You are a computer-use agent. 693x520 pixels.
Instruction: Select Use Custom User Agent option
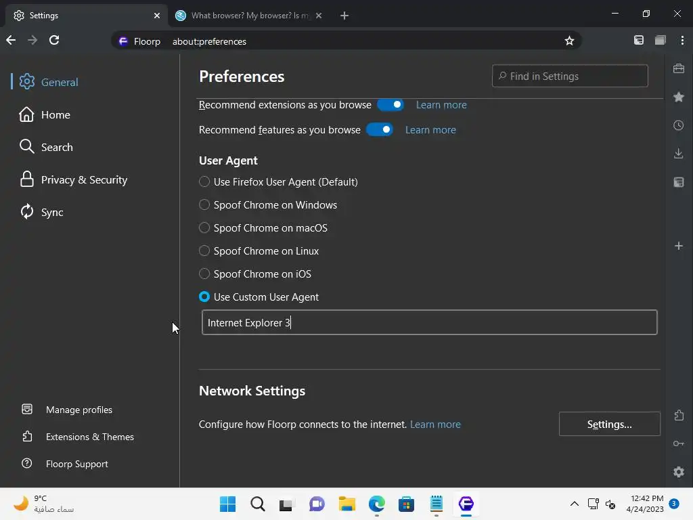pyautogui.click(x=204, y=297)
